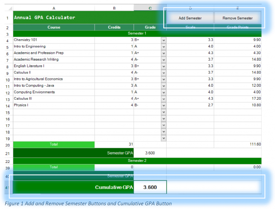Expand grade dropdown for Calculus III
Viewport: 275px width, 209px height.
click(164, 99)
